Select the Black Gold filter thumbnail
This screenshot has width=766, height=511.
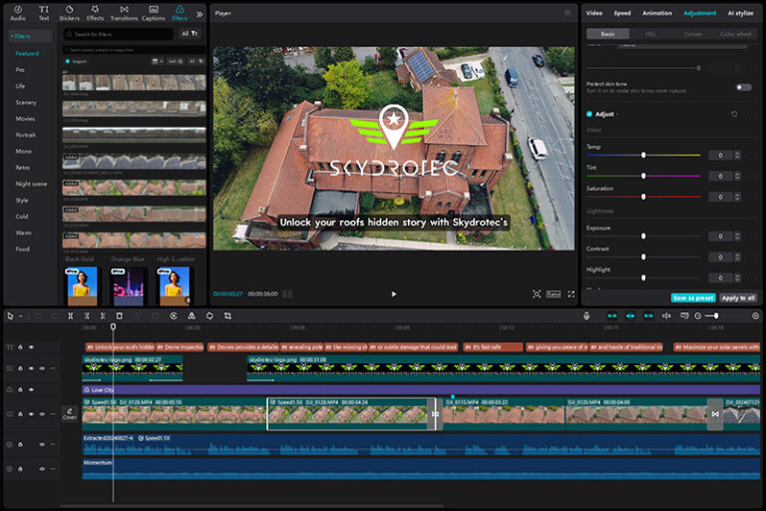[x=82, y=286]
